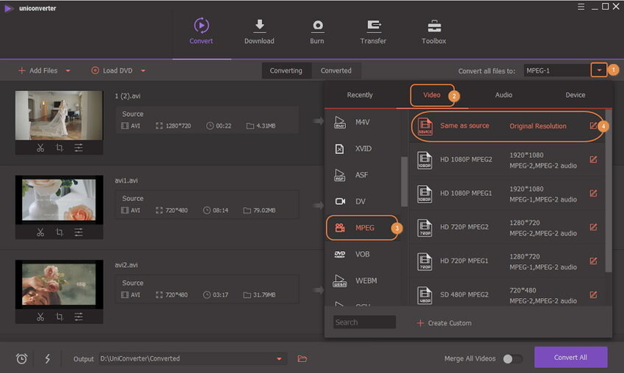This screenshot has width=624, height=373.
Task: Expand the Add Files dropdown arrow
Action: pyautogui.click(x=68, y=70)
